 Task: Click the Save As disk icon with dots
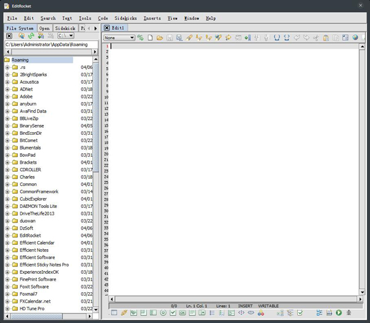click(179, 38)
